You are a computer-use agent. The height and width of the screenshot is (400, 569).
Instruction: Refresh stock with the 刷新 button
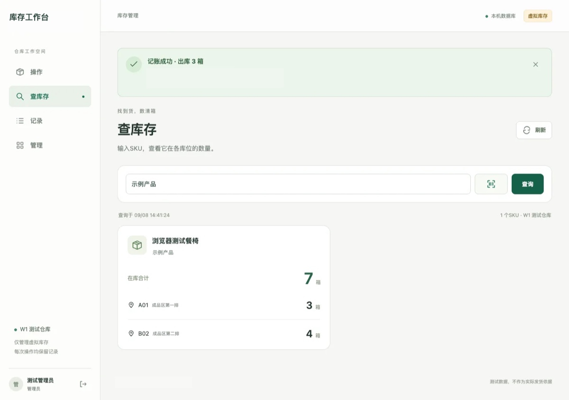[534, 130]
